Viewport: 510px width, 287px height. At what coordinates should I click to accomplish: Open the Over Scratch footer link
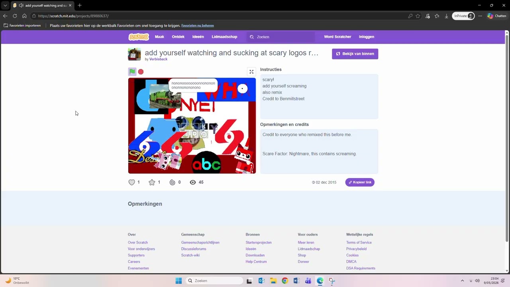tap(138, 242)
